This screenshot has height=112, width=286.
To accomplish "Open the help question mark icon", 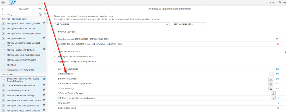I will tap(272, 3).
